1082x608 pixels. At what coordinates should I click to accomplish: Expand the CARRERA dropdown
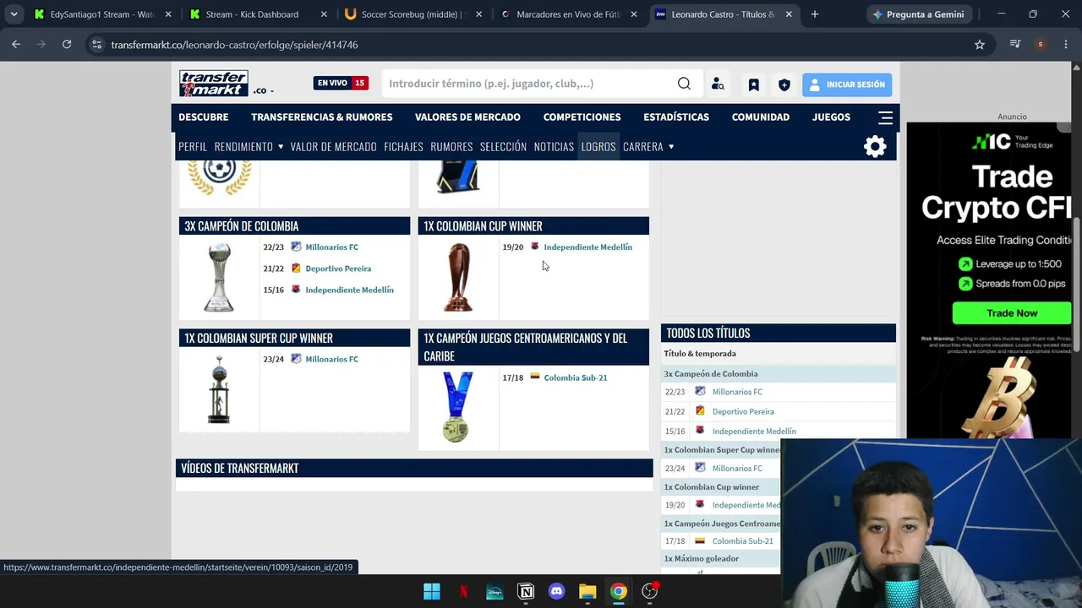point(648,147)
